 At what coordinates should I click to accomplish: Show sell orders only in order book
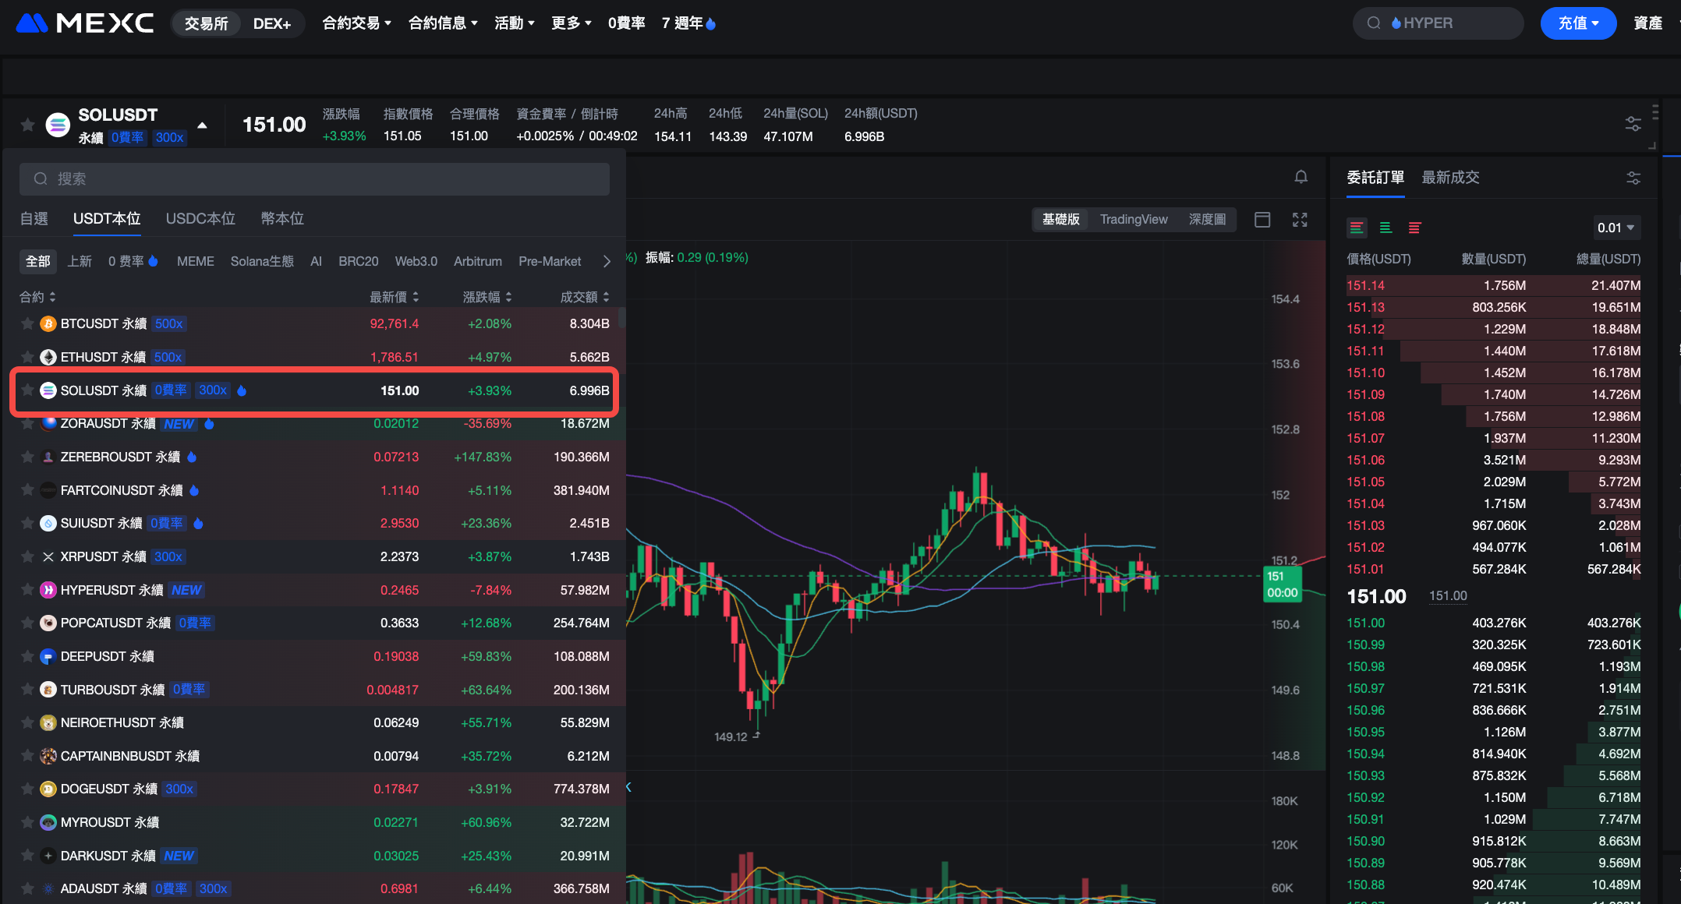(1414, 228)
